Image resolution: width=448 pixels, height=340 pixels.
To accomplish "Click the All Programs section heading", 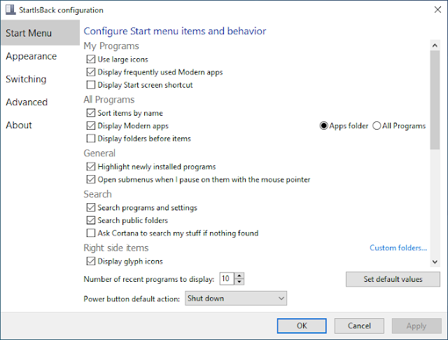I will [109, 100].
